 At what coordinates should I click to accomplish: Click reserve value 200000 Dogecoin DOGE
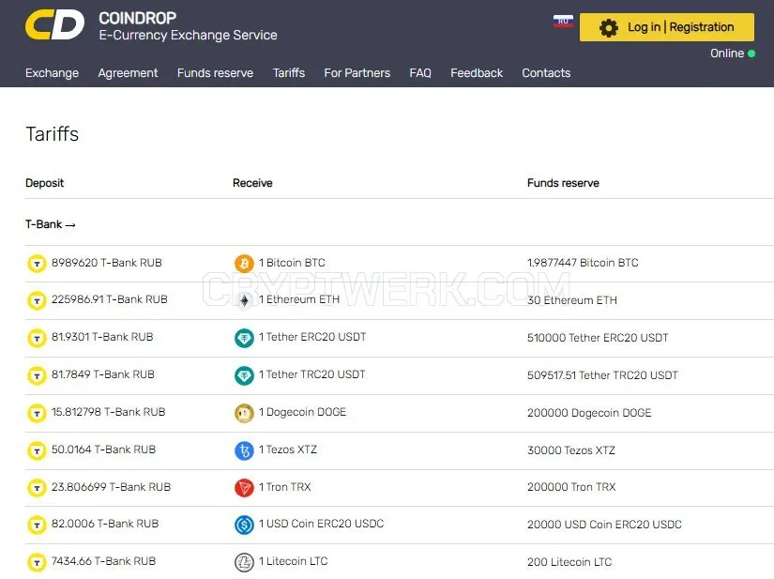(x=589, y=413)
